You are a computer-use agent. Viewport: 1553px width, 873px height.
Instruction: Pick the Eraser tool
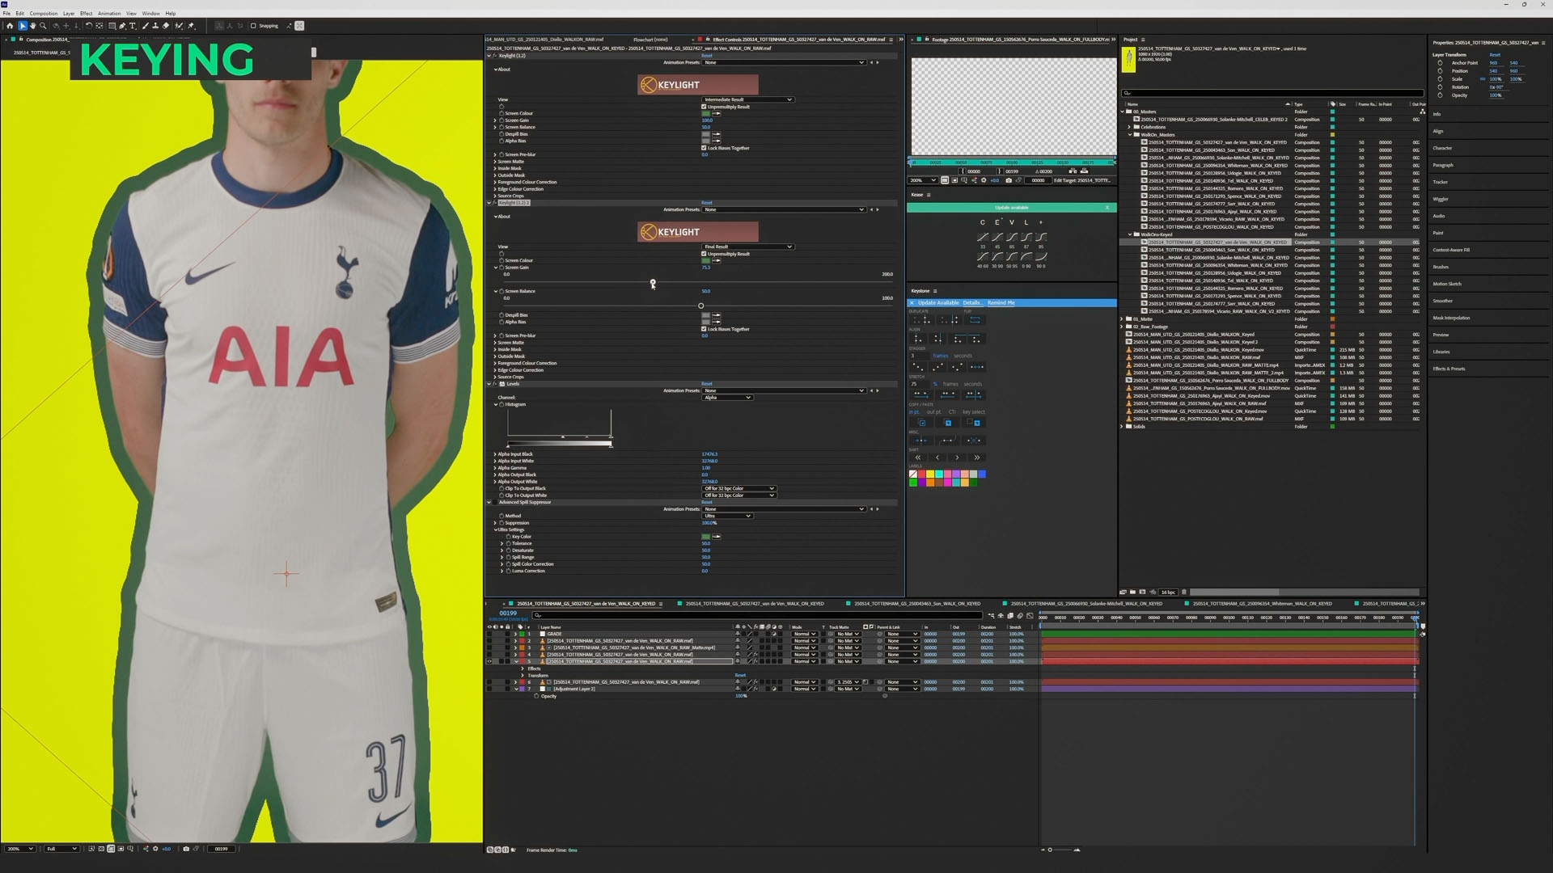[x=166, y=26]
